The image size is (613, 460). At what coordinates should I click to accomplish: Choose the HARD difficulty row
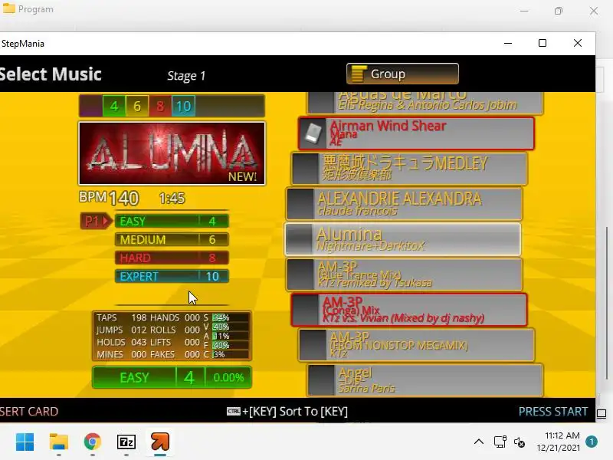[172, 258]
